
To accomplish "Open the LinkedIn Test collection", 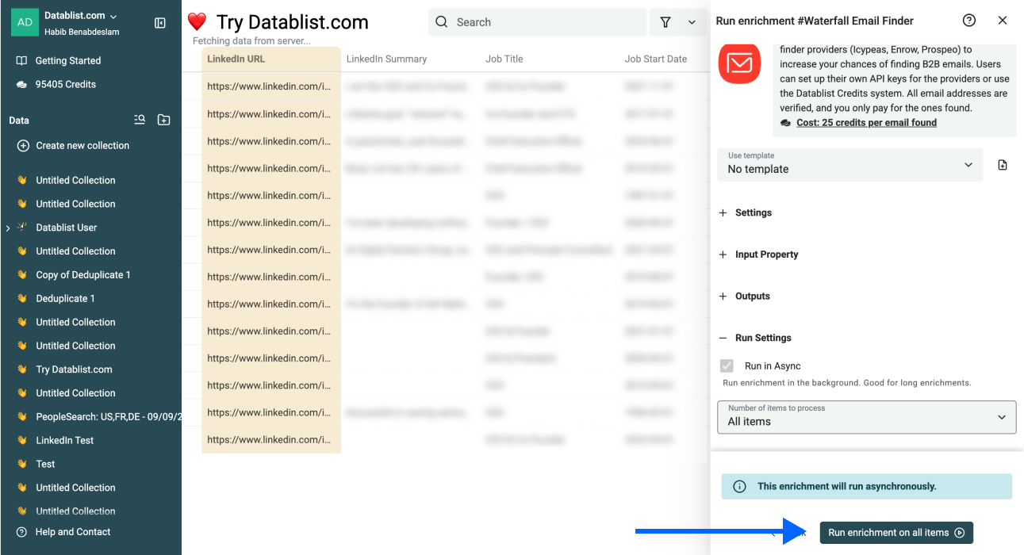I will pyautogui.click(x=64, y=440).
